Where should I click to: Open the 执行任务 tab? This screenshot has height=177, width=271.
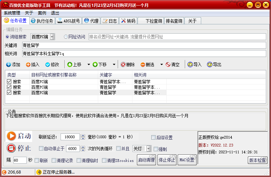(x=42, y=21)
